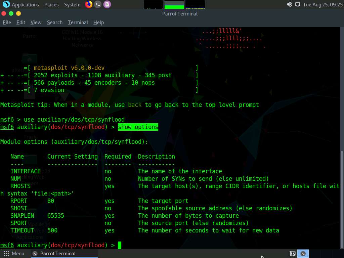Click the SHOST option name

coord(19,208)
